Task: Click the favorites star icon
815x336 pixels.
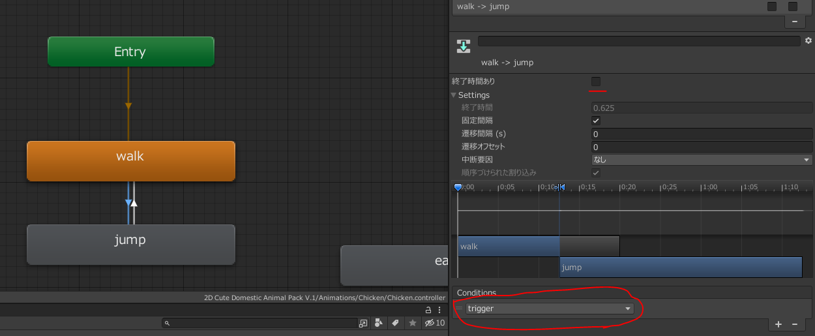Action: click(412, 323)
